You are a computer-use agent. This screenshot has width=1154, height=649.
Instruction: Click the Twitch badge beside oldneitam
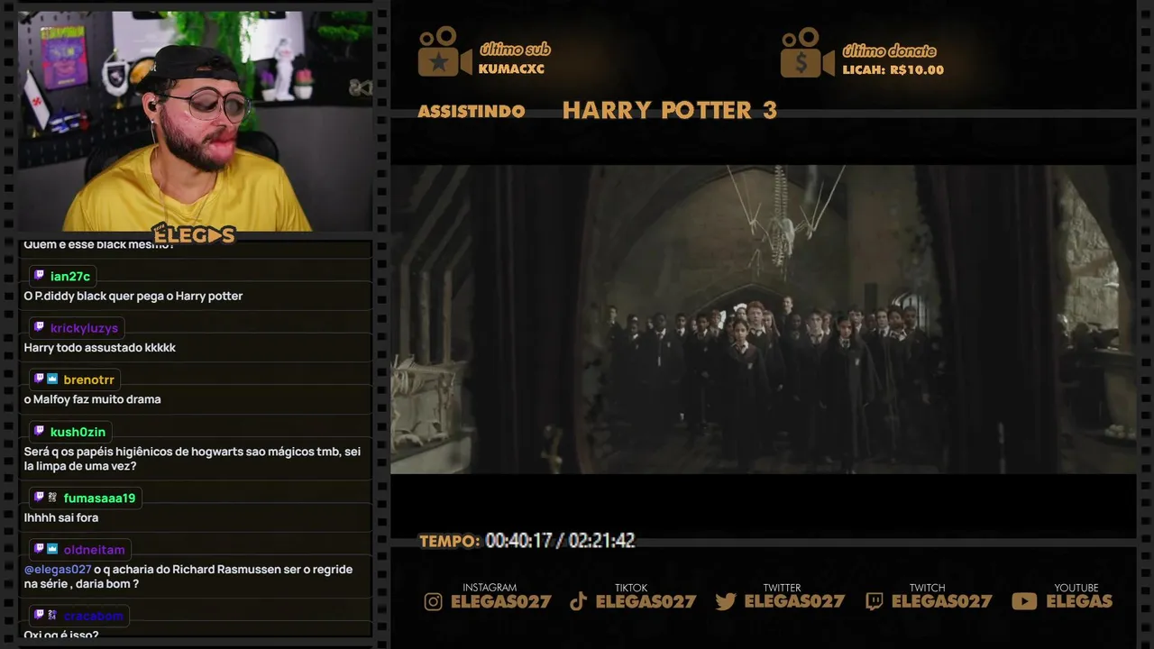click(39, 549)
